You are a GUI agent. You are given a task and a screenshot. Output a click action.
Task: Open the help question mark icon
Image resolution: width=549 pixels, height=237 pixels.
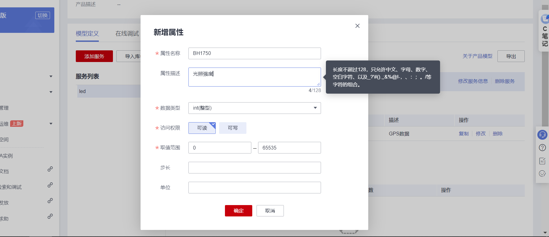pos(542,148)
